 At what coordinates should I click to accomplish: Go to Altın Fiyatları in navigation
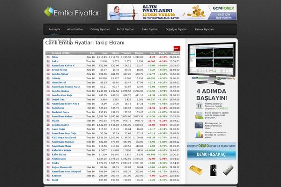click(75, 29)
